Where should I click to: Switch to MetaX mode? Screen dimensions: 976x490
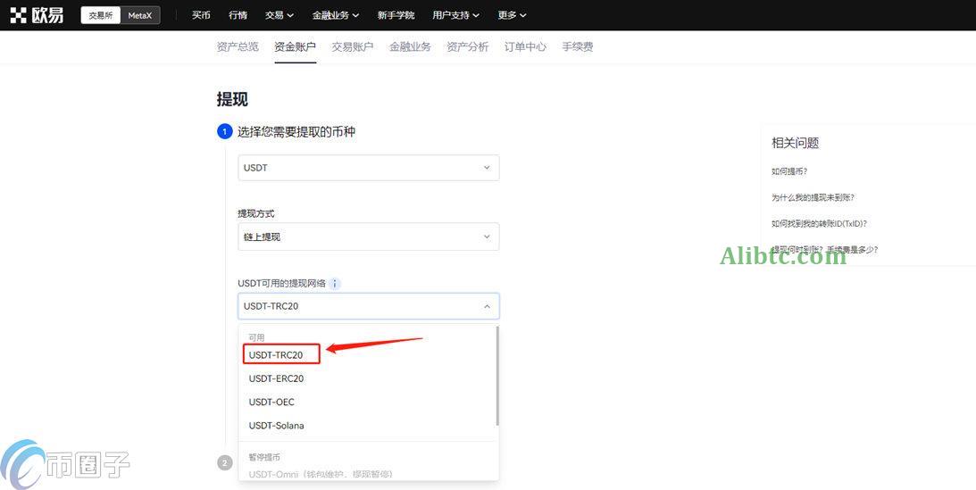click(x=140, y=15)
